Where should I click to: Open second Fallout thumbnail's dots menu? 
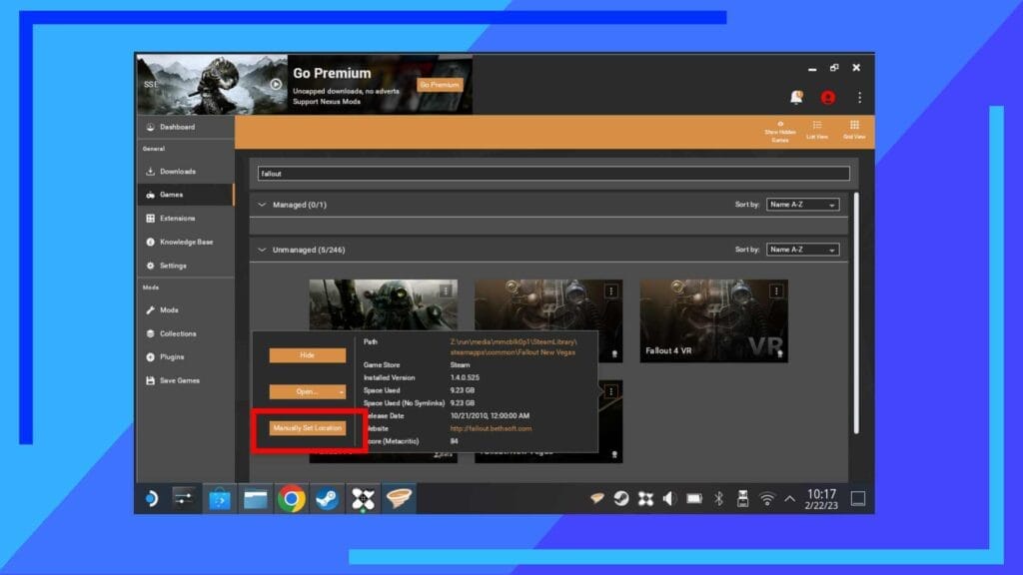(x=611, y=290)
